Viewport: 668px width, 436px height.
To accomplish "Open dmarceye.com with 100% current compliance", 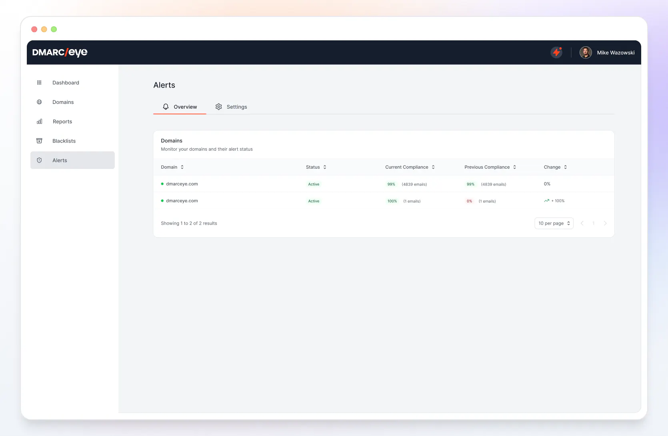I will [182, 201].
